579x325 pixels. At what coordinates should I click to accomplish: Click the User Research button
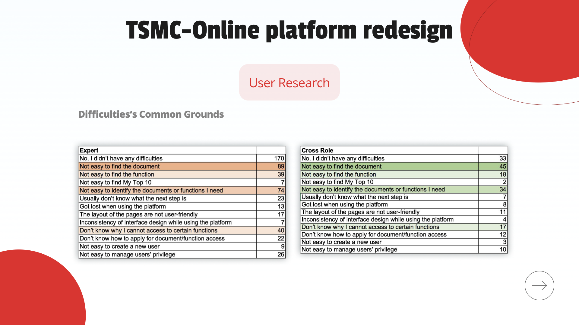[289, 82]
